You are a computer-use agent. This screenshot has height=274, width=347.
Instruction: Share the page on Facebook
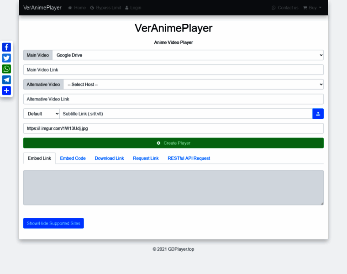coord(6,47)
